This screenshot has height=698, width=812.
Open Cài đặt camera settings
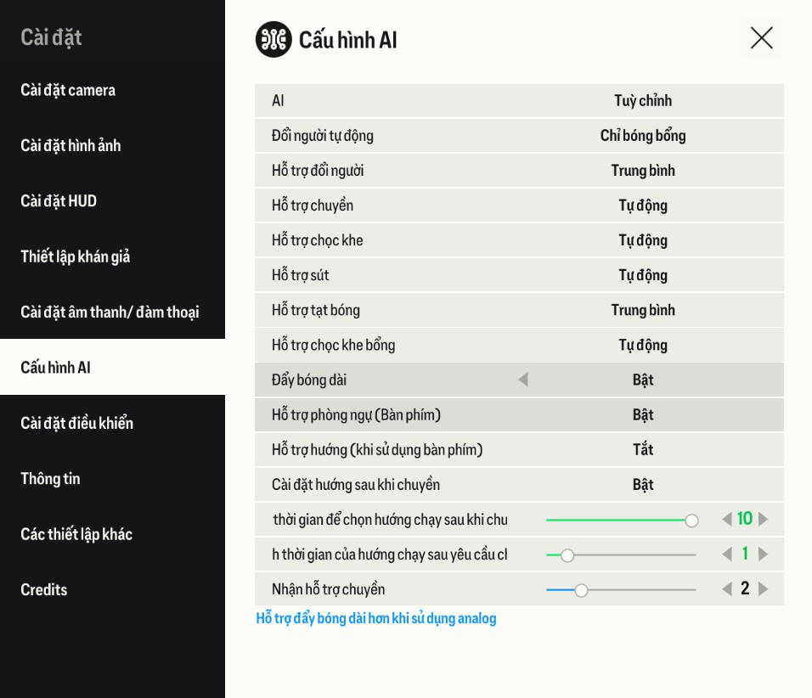(x=68, y=90)
